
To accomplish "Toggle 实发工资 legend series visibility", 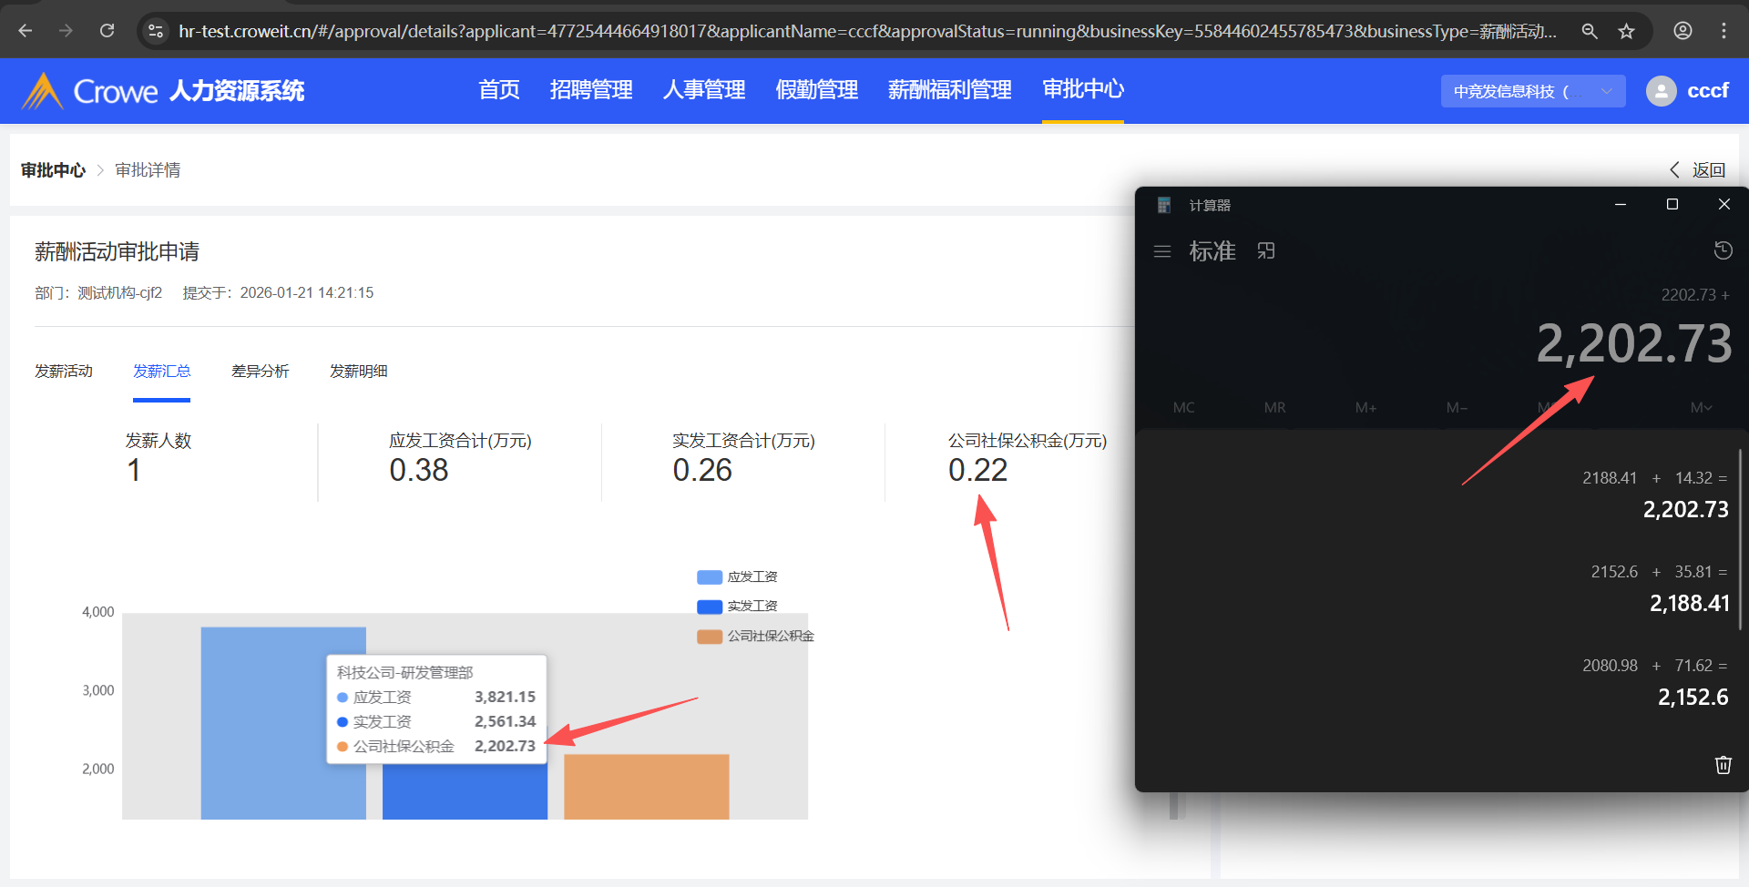I will [737, 607].
